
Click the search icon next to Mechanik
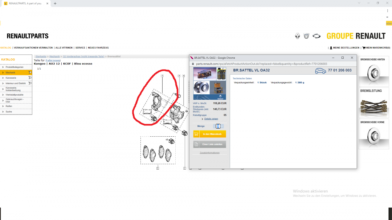pos(30,72)
